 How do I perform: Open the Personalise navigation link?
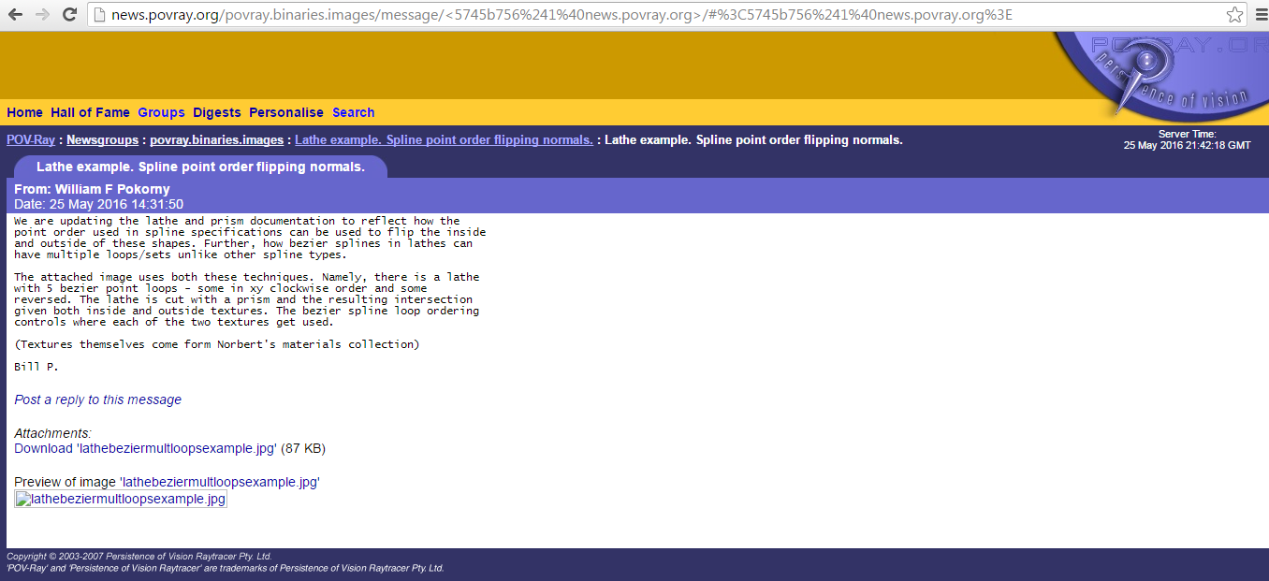tap(286, 112)
